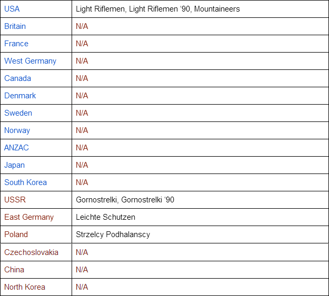Select the Leichte Schutzen cell text
Viewport: 329px width, 296px height.
coord(105,217)
